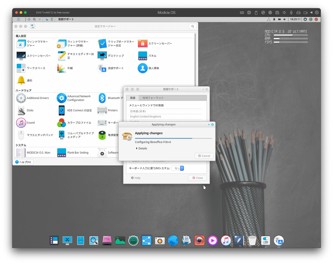
Task: Open the gear menu on the Applying changes titlebar
Action: pos(212,124)
